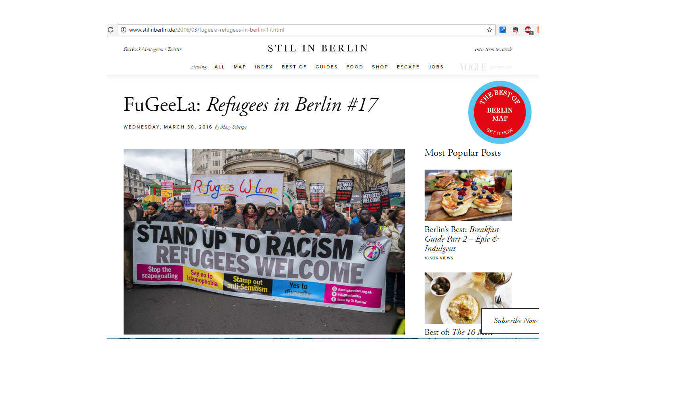
Task: Click the blue arrow extension icon
Action: [x=503, y=30]
